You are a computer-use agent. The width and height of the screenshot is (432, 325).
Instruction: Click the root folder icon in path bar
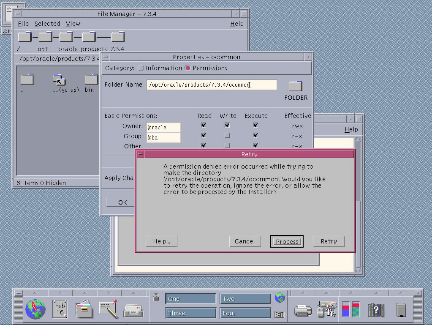(x=25, y=37)
